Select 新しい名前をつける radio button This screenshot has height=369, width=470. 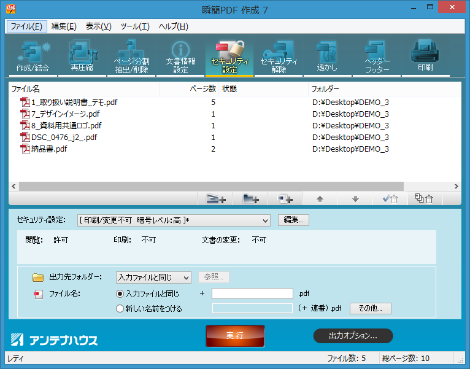(120, 308)
